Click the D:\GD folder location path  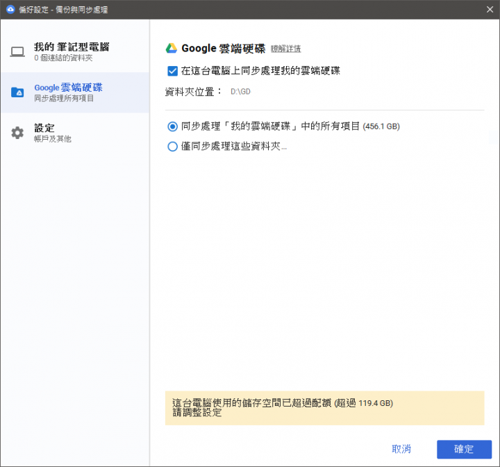click(x=241, y=92)
